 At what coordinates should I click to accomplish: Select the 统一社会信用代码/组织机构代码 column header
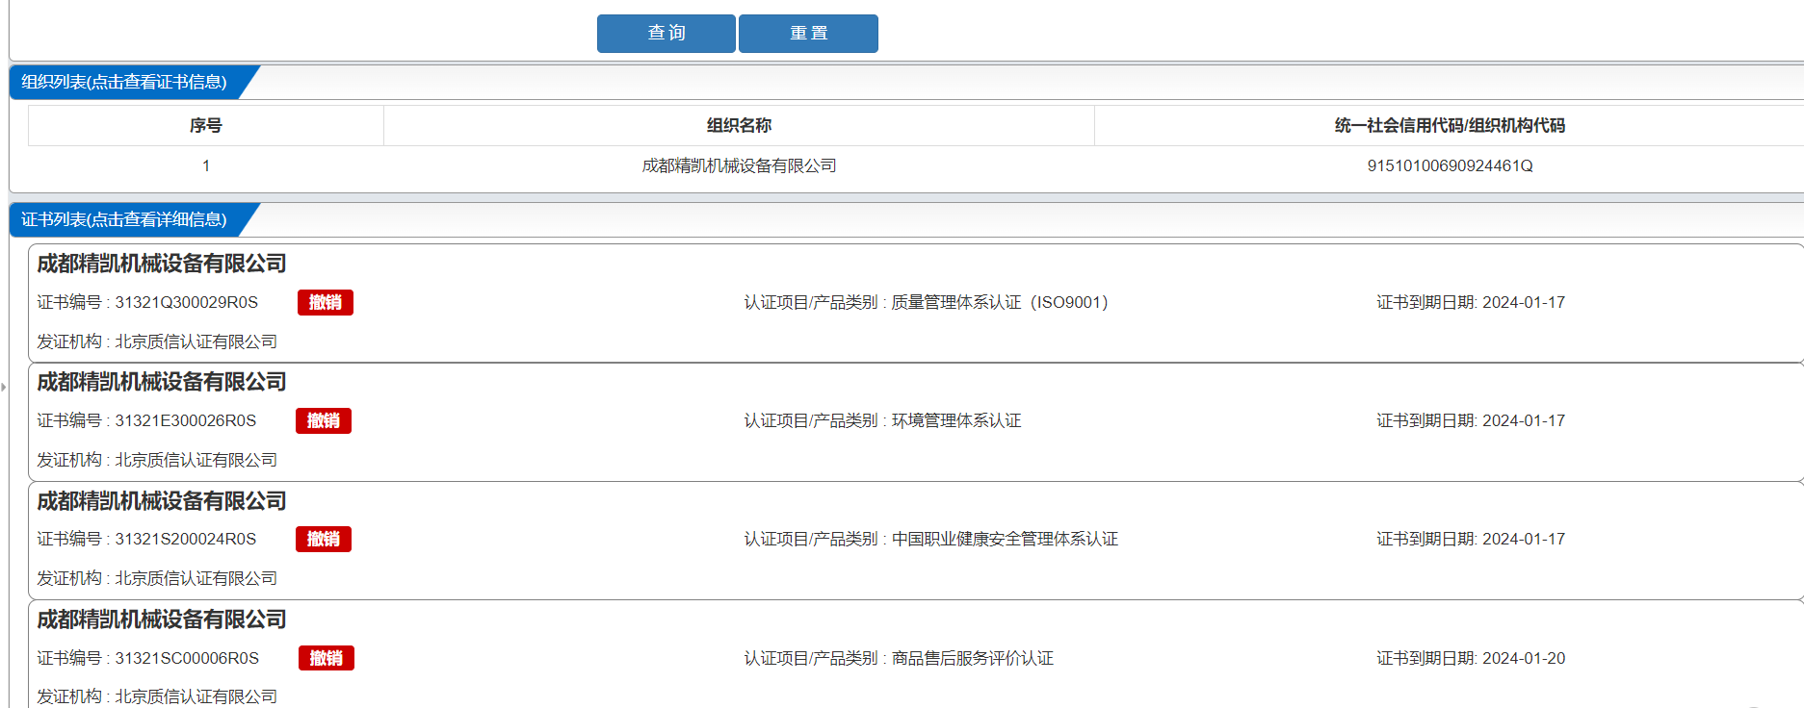1450,125
